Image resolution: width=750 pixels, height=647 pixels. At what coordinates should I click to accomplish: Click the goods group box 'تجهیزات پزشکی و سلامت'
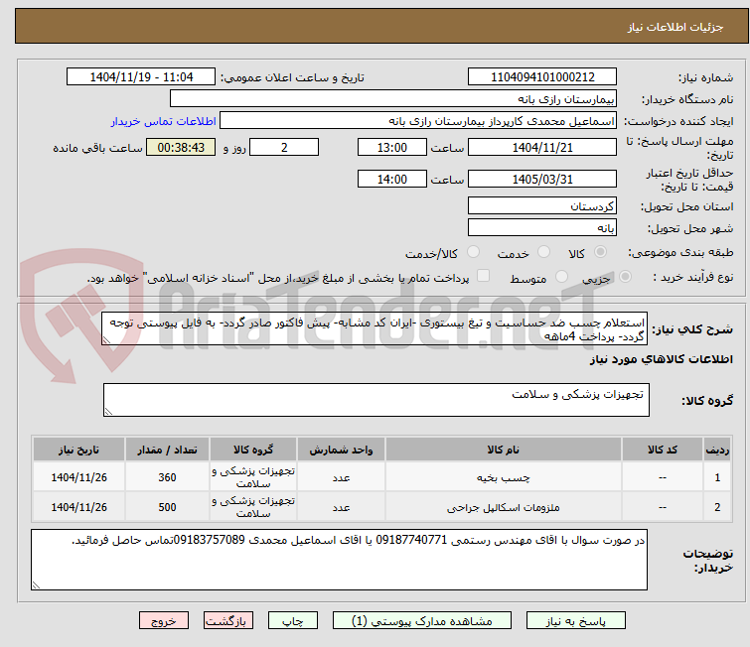coord(376,400)
